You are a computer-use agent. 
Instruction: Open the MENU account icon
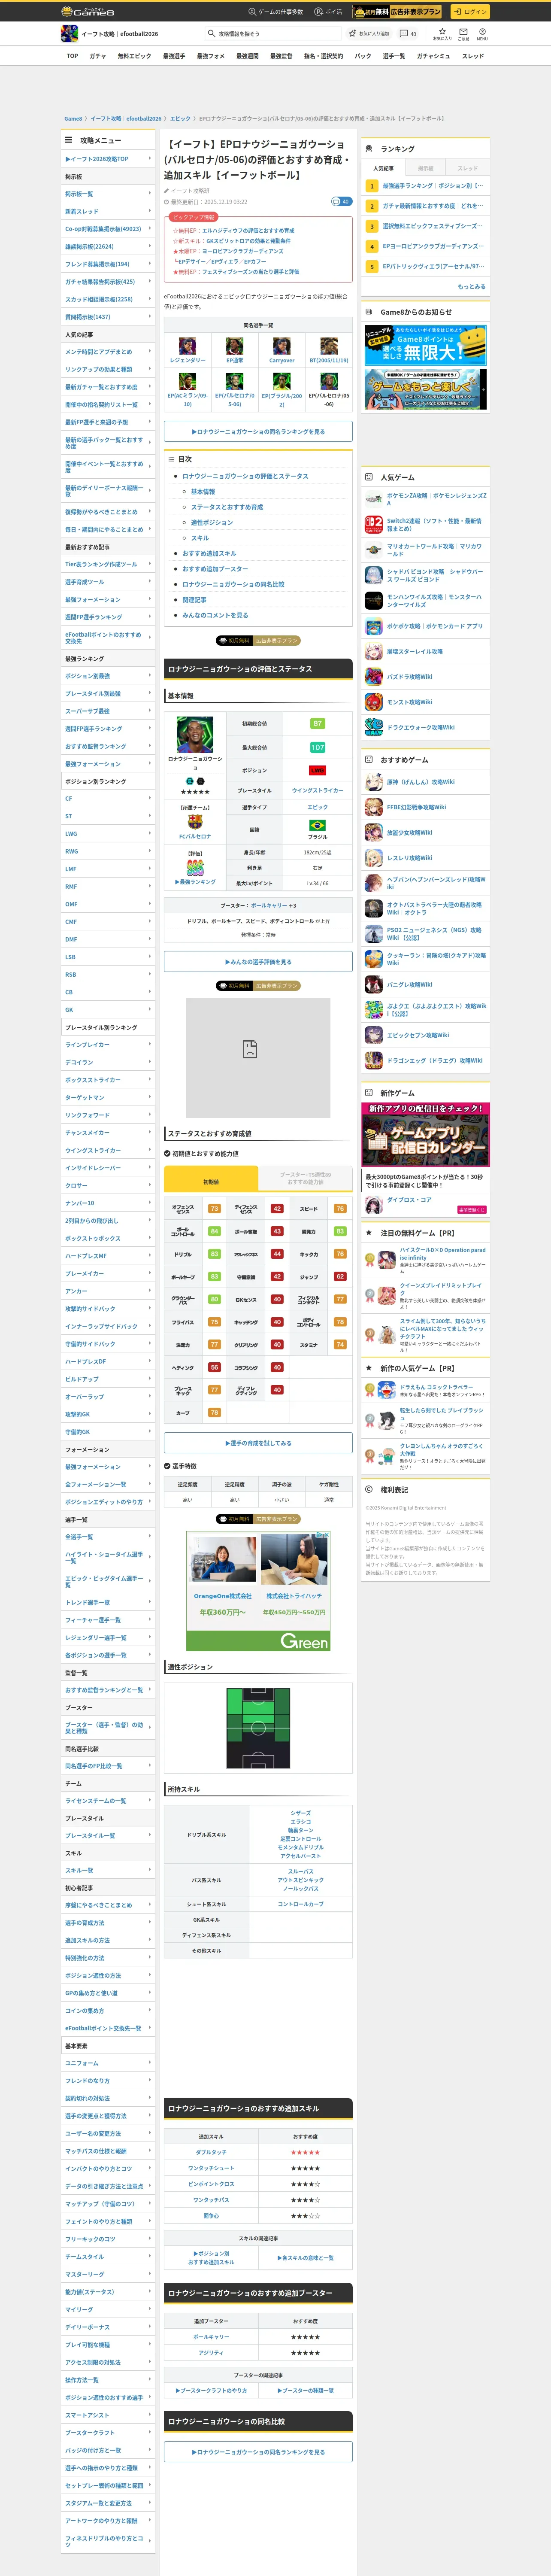coord(481,34)
